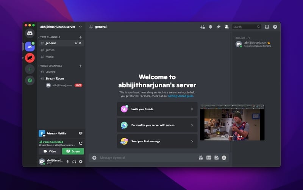
Task: Click the stream preview thumbnail
Action: coord(232,122)
